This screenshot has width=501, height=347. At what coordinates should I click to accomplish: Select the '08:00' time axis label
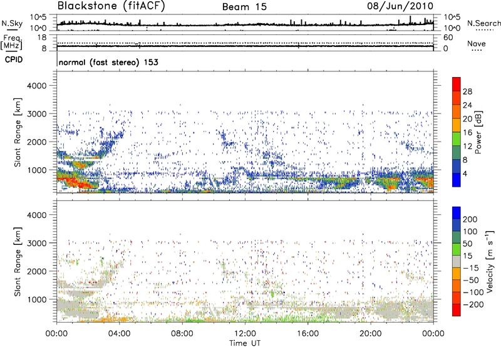(x=182, y=334)
